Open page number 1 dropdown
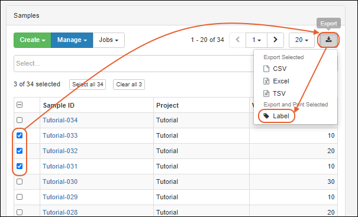 (256, 40)
